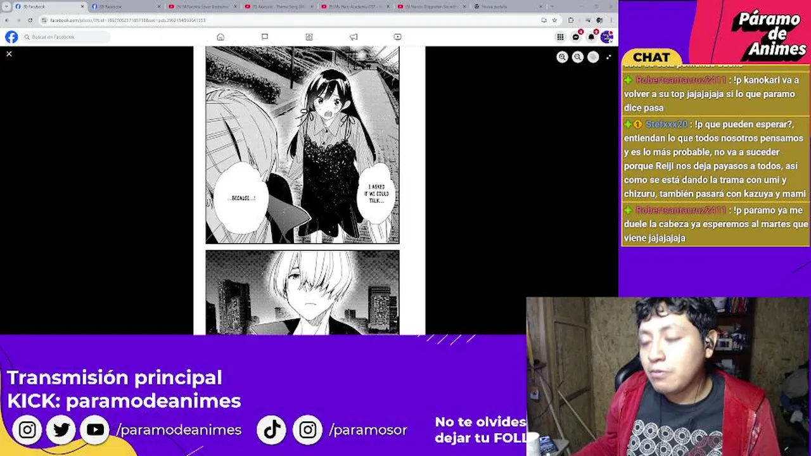The image size is (811, 456).
Task: Enter fullscreen photo view
Action: click(608, 57)
